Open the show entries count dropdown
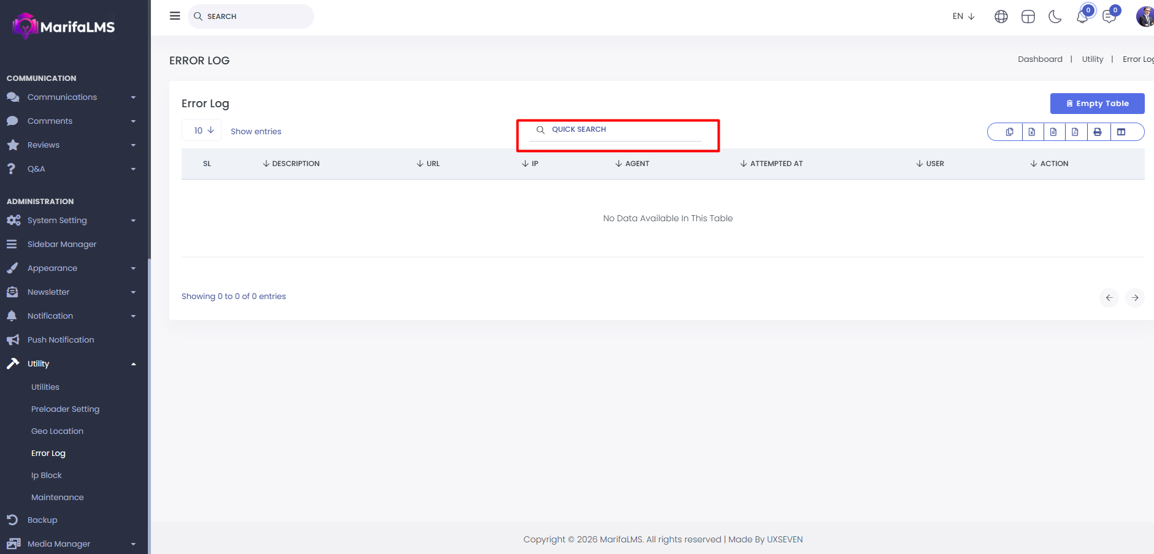The image size is (1154, 554). point(202,131)
